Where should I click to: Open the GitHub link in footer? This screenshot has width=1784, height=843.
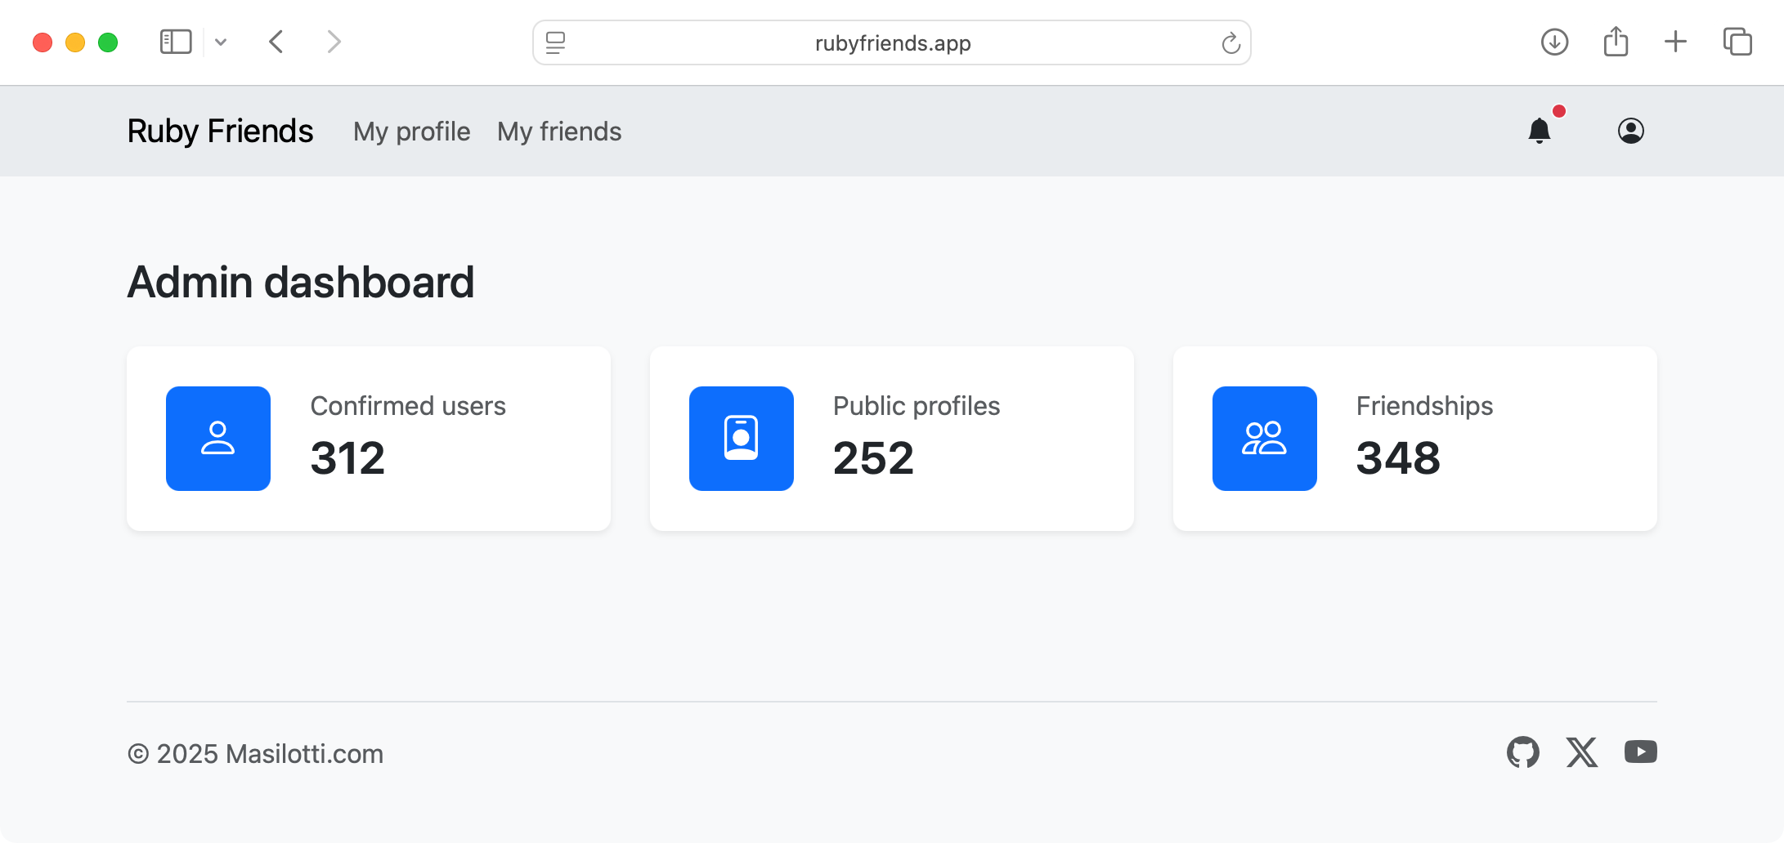1523,752
